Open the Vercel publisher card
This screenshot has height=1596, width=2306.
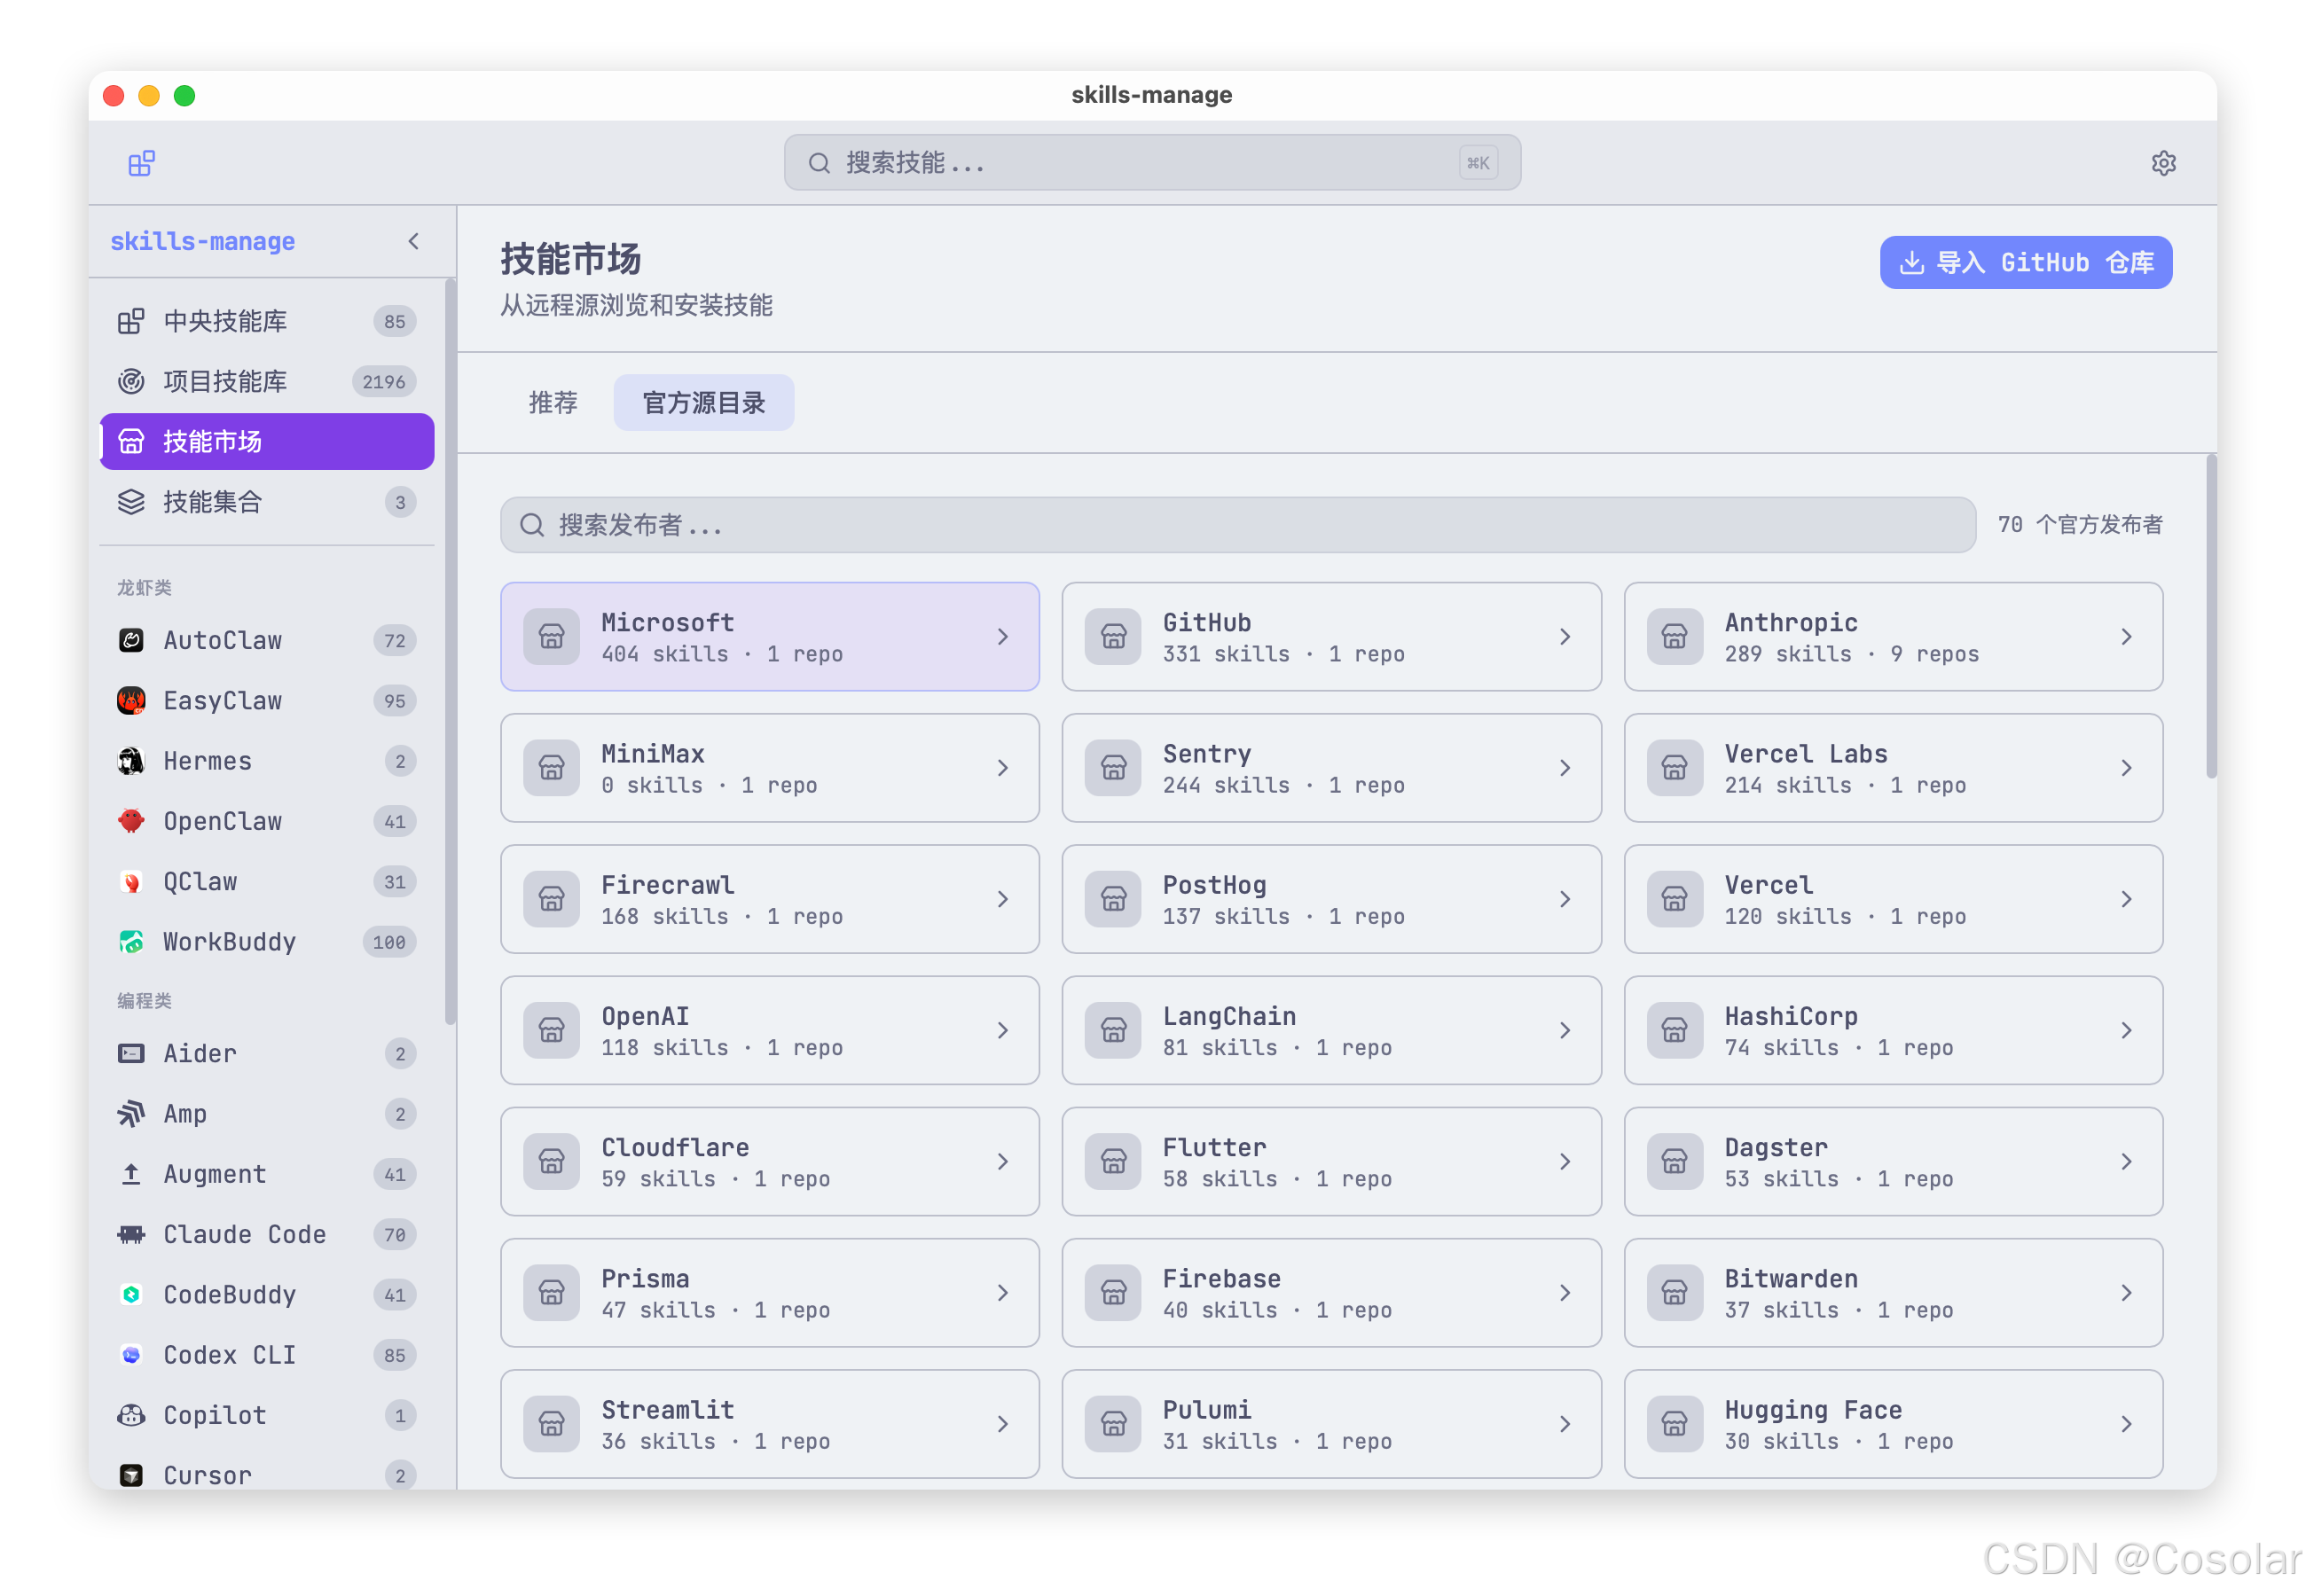coord(1894,899)
